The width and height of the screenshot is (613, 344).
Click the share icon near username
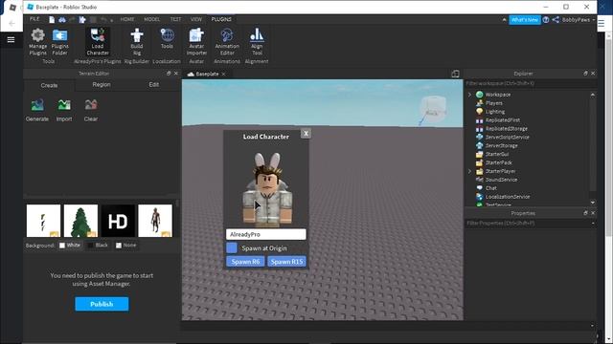tap(556, 19)
